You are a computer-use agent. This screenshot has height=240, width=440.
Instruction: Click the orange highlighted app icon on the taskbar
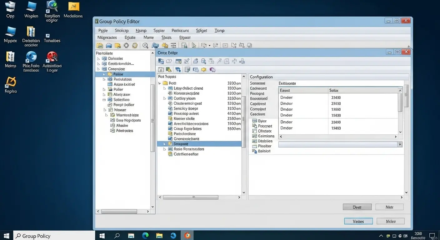[x=187, y=235]
